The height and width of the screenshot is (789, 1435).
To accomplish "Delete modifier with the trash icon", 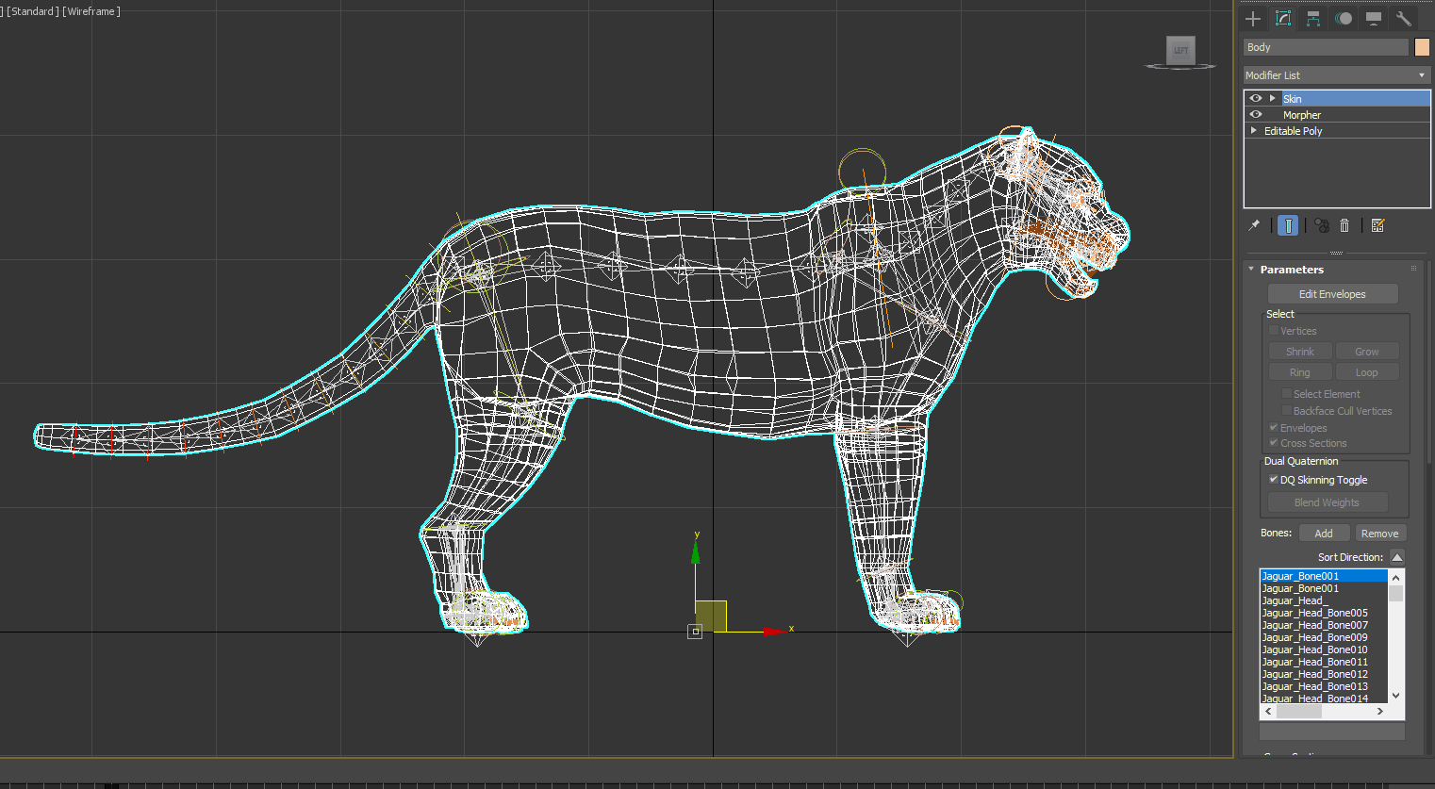I will [1344, 225].
